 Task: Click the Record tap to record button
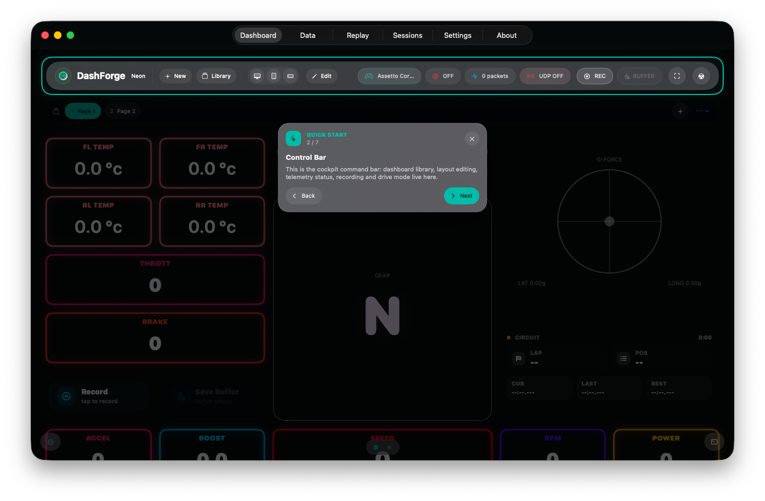(99, 396)
